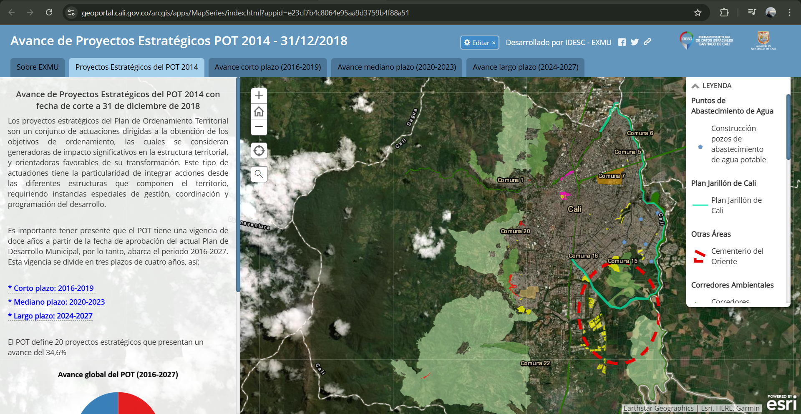Open the Corto plazo: 2016-2019 link
801x414 pixels.
pos(53,288)
